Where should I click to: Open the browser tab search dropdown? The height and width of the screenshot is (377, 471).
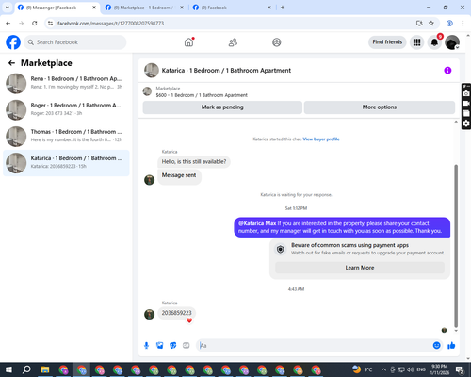point(7,8)
